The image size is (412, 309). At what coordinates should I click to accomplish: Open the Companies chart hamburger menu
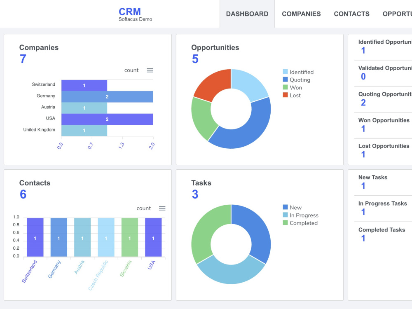pos(150,70)
